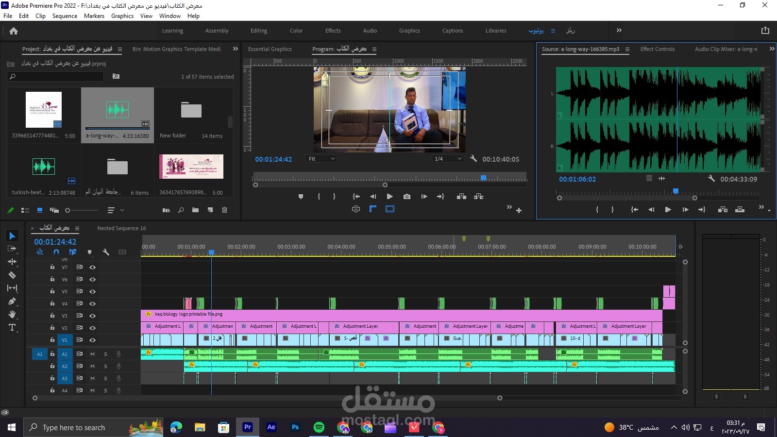The image size is (777, 437).
Task: Delete selected item with Project panel trash icon
Action: [x=224, y=210]
